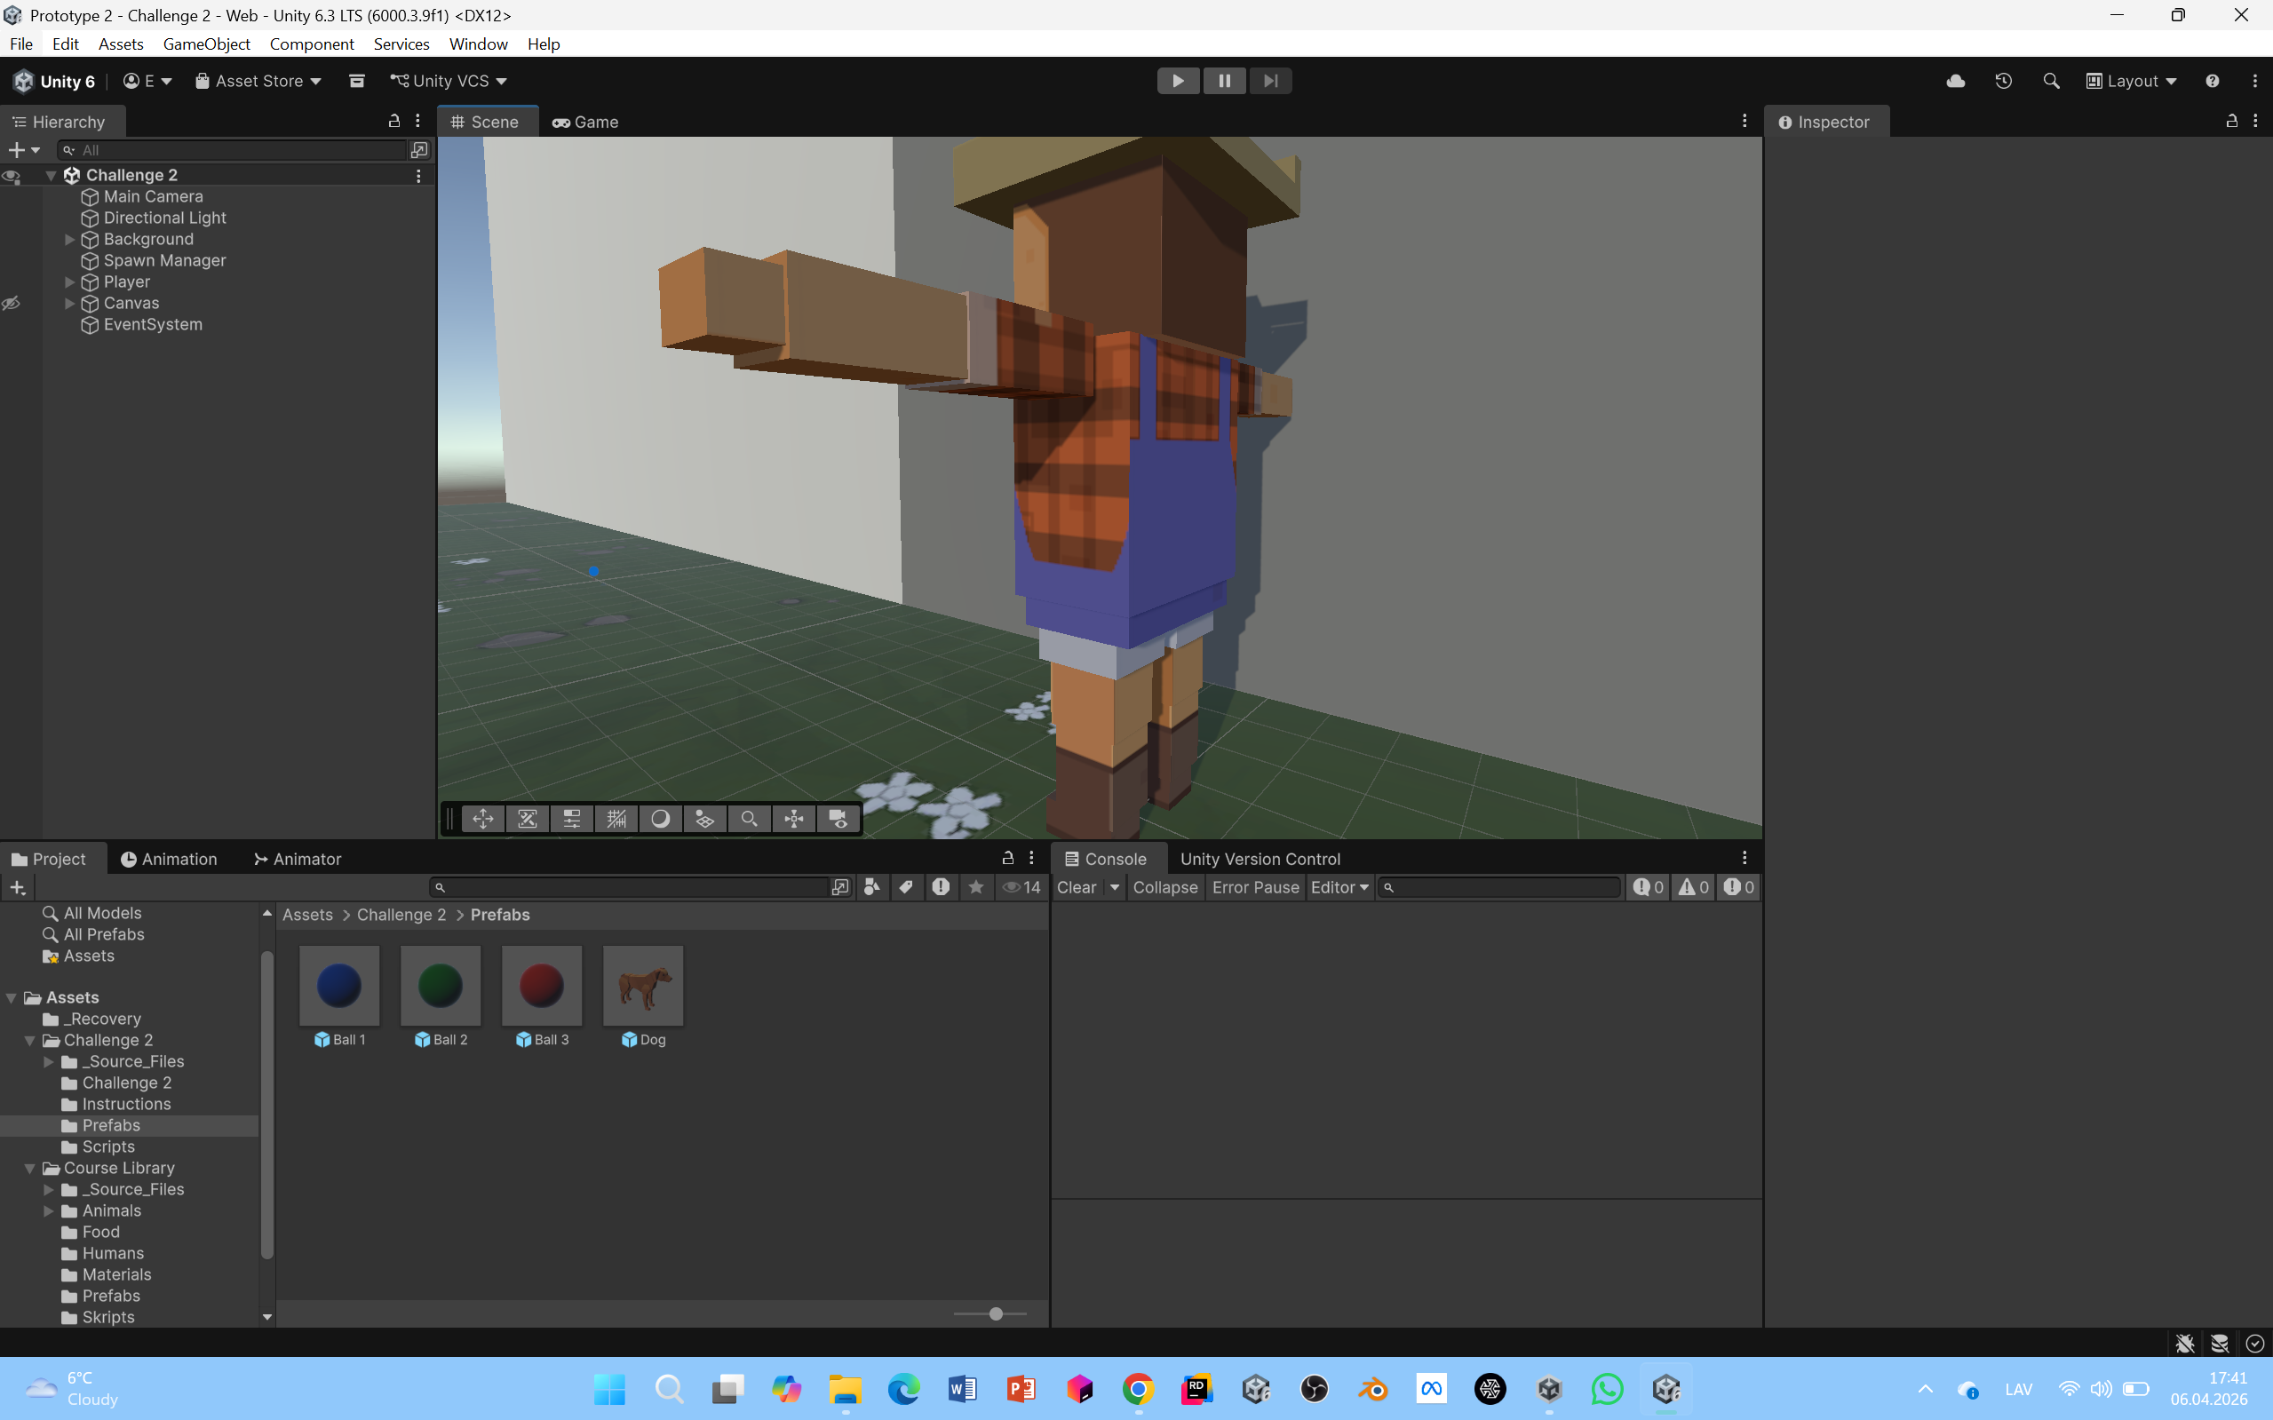This screenshot has height=1420, width=2273.
Task: Click the Step frame button
Action: click(1270, 81)
